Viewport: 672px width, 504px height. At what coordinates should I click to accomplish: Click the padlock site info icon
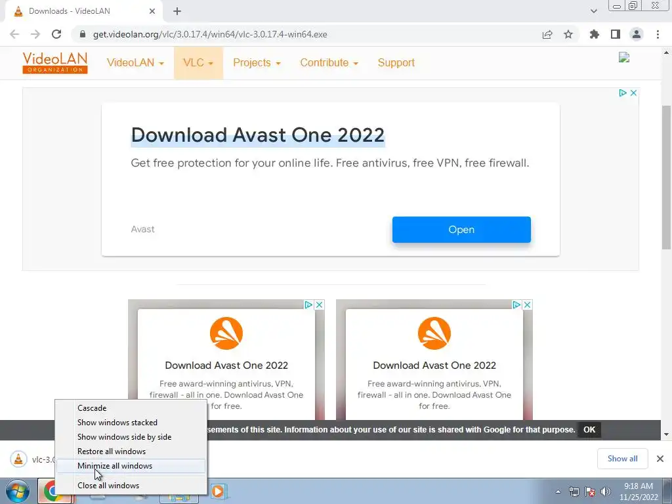83,34
